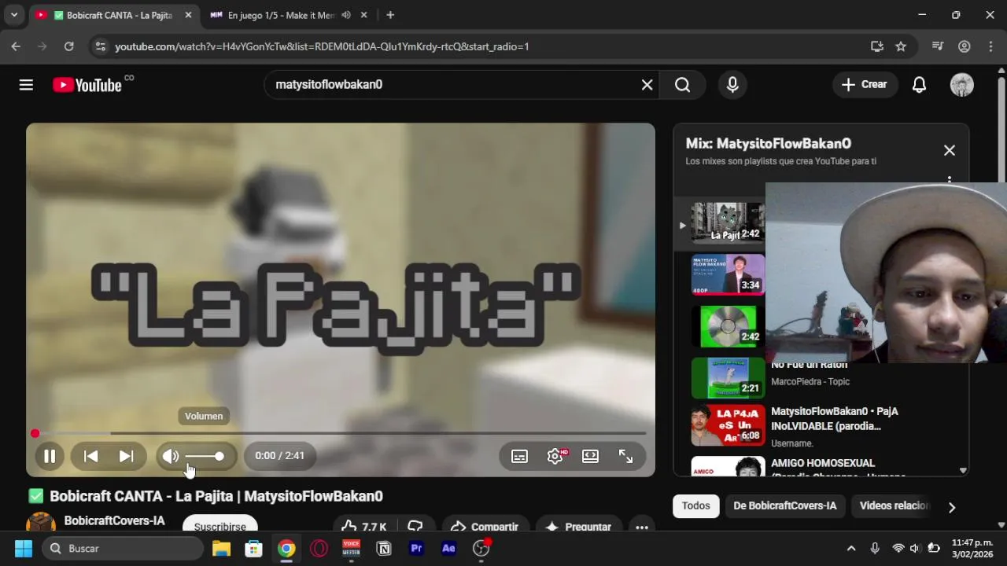Open OBS Studio from the taskbar
The width and height of the screenshot is (1007, 566).
point(481,548)
